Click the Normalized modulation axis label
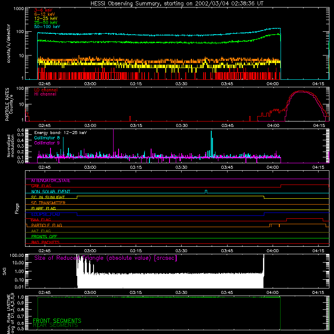The width and height of the screenshot is (334, 334). (10, 146)
